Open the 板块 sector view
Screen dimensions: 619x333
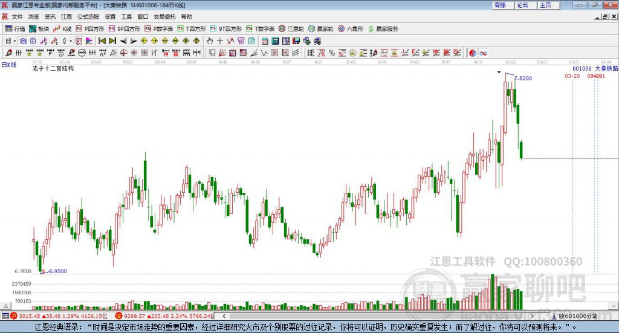[39, 29]
